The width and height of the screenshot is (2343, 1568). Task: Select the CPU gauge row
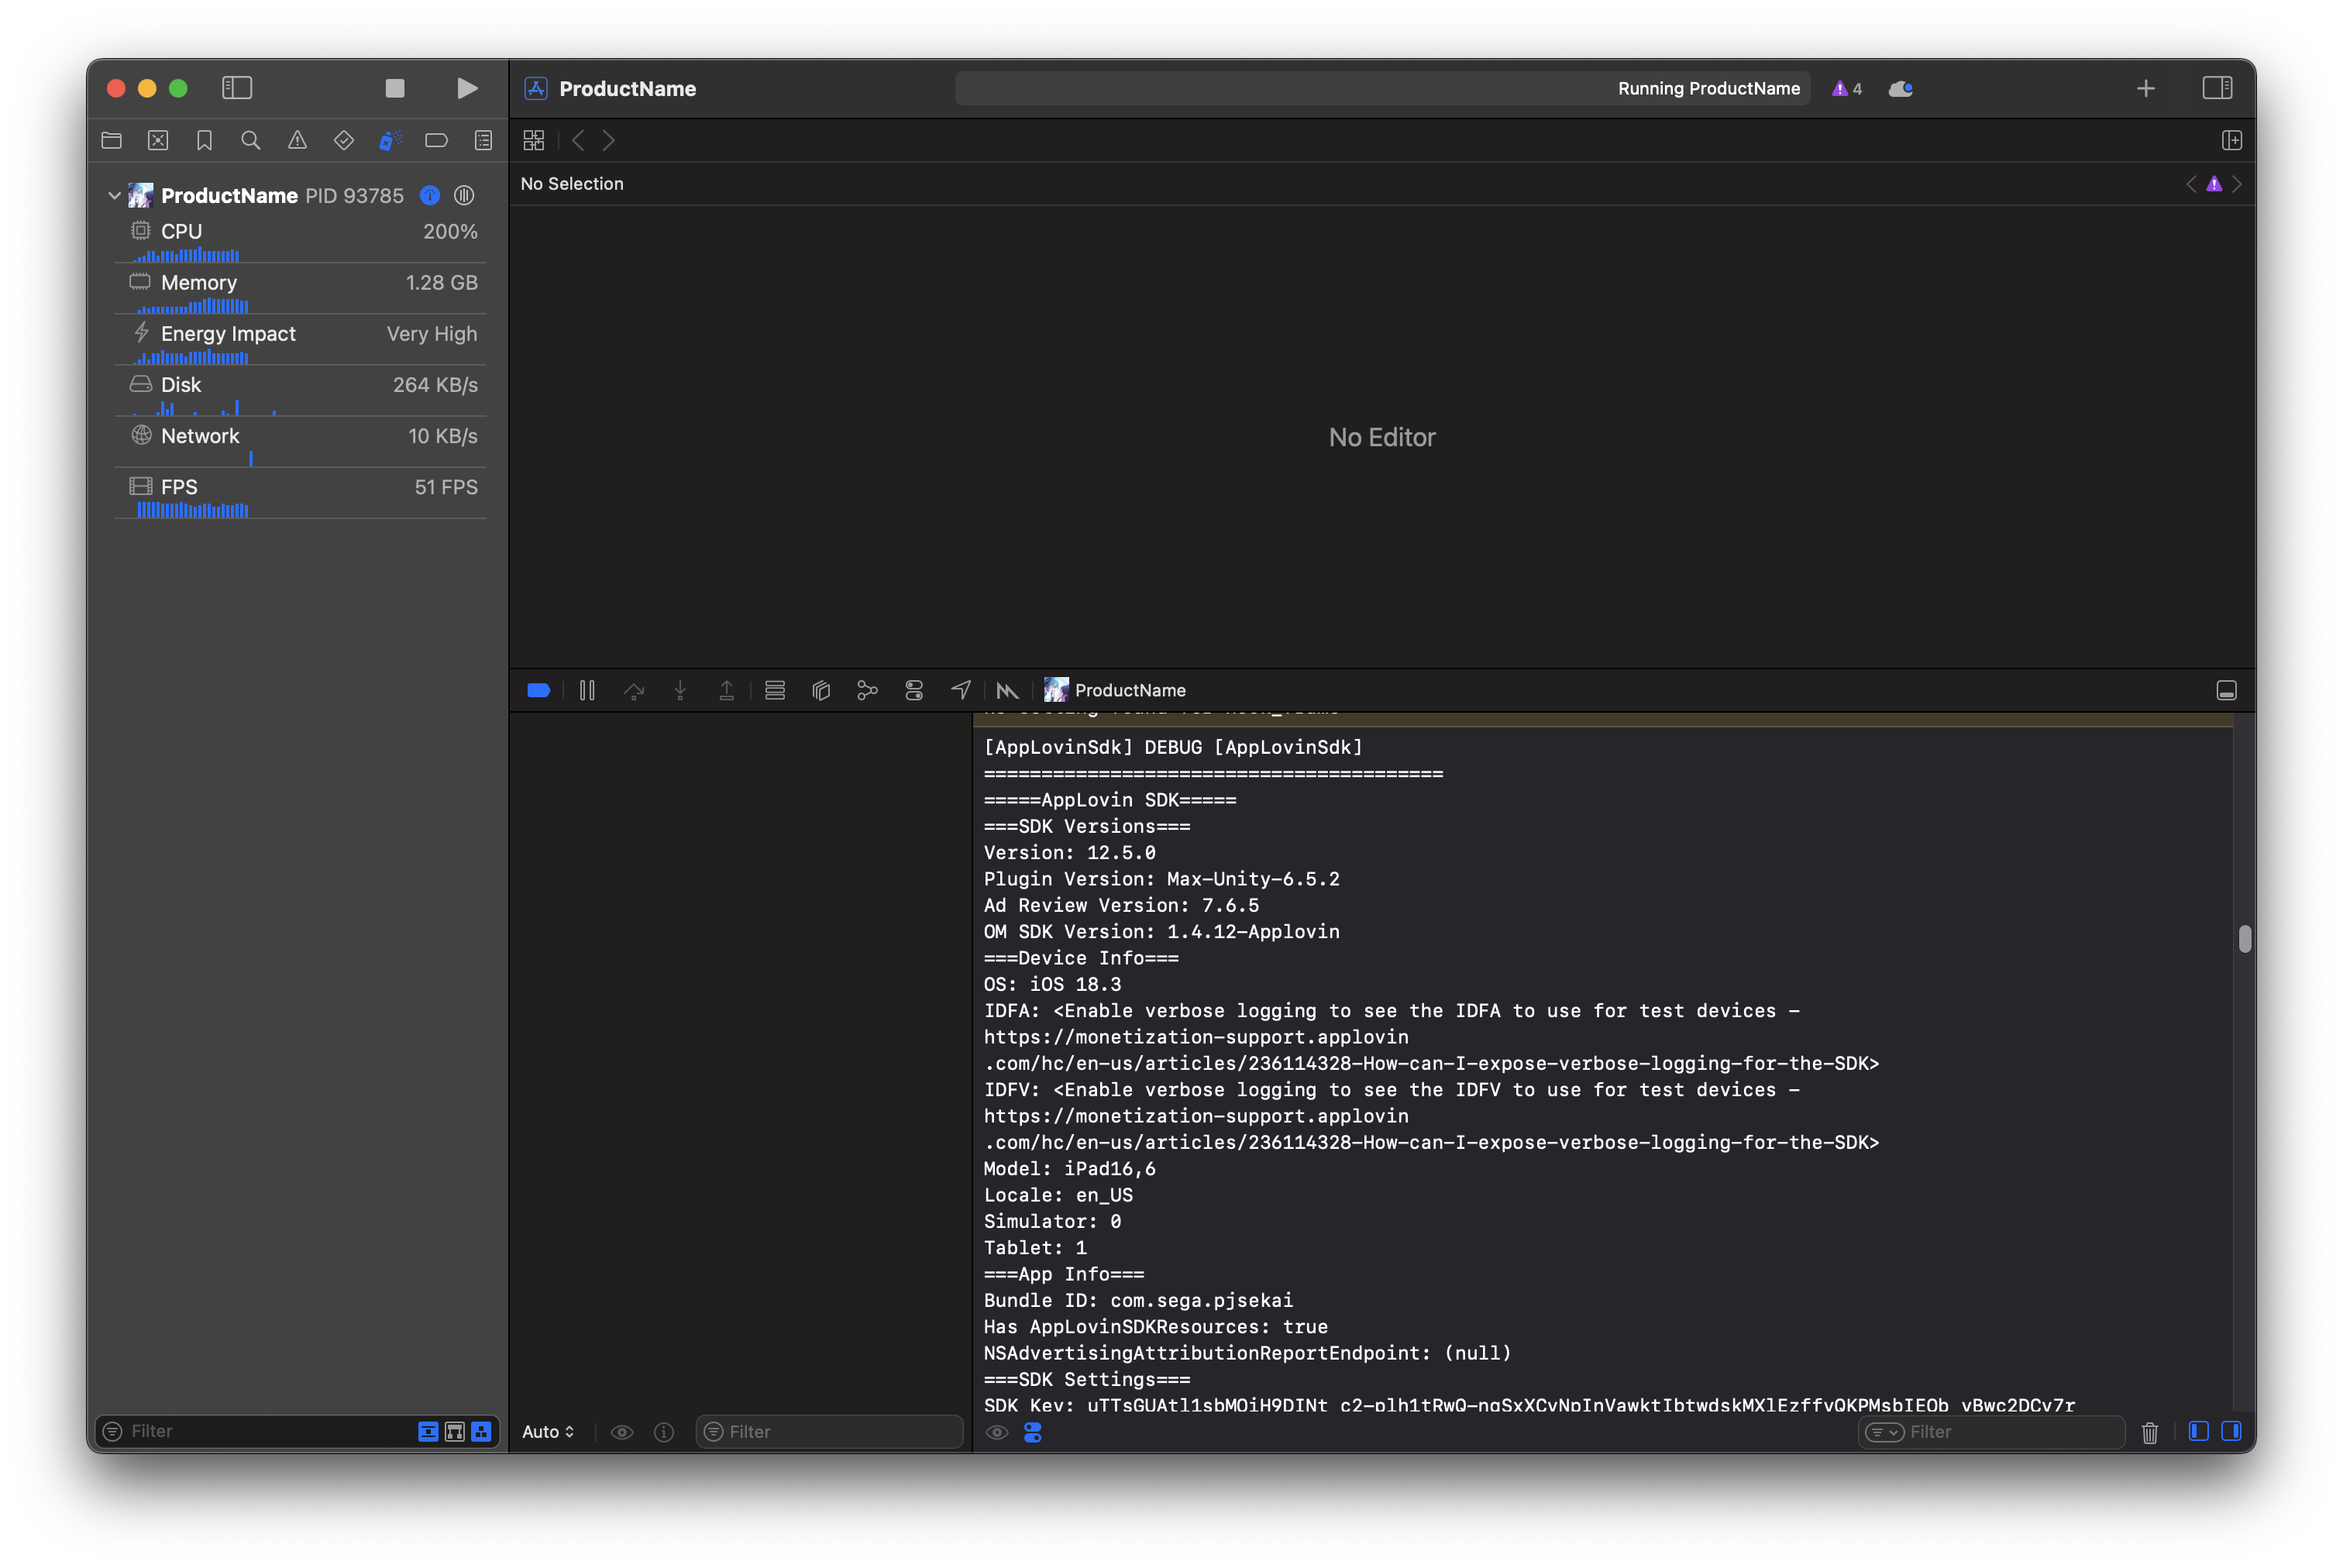point(300,240)
